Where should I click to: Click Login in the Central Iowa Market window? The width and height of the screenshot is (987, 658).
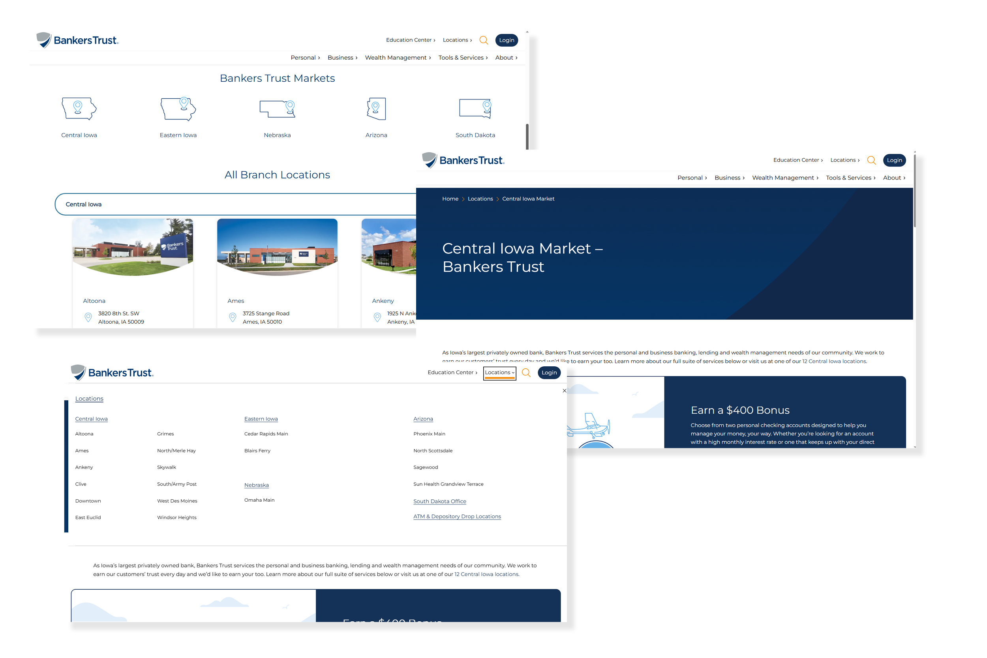[894, 160]
